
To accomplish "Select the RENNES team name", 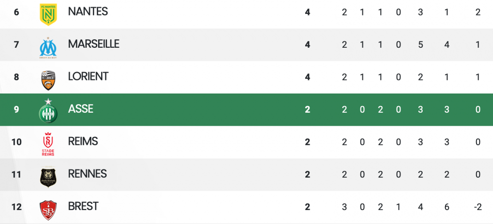I will click(x=87, y=174).
